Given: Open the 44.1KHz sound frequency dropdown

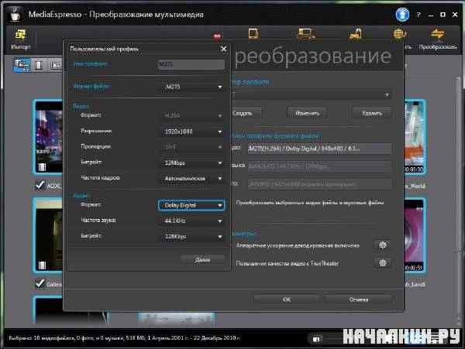Looking at the screenshot, I should point(192,221).
